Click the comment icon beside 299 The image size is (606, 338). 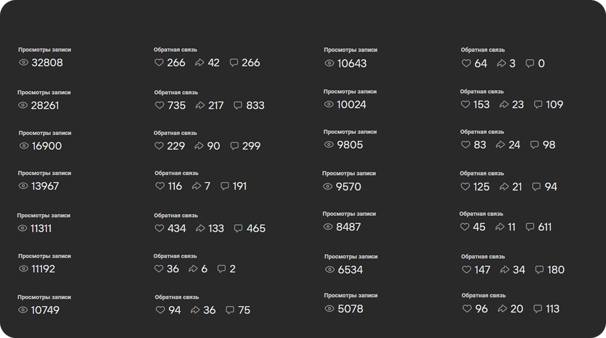[234, 146]
